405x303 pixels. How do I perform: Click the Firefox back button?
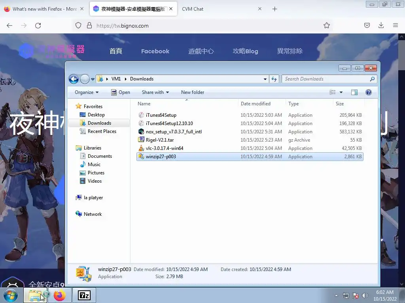point(9,26)
